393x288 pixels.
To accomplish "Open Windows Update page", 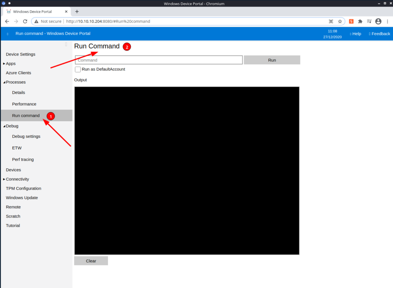I will pos(22,198).
